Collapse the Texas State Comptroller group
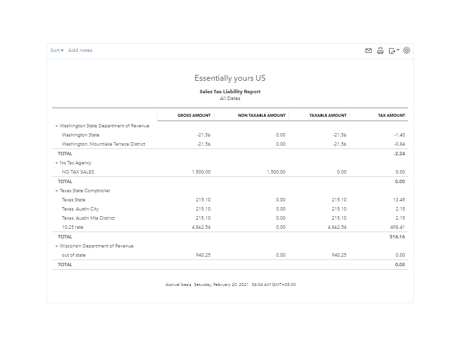The width and height of the screenshot is (461, 346). pos(57,191)
